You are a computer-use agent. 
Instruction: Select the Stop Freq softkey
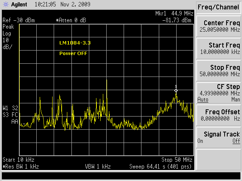tap(218, 71)
